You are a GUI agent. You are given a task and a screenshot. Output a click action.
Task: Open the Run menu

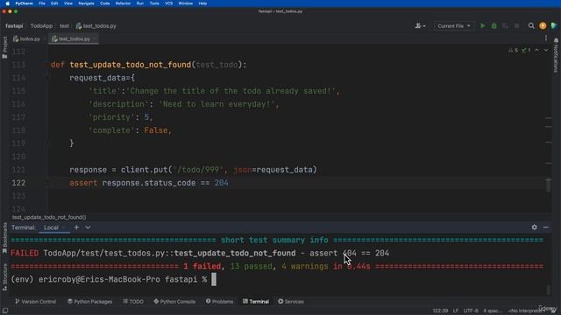tap(140, 3)
